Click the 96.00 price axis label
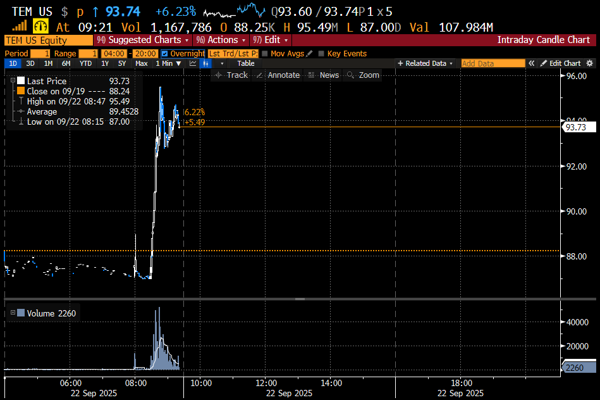This screenshot has width=600, height=400. (576, 76)
